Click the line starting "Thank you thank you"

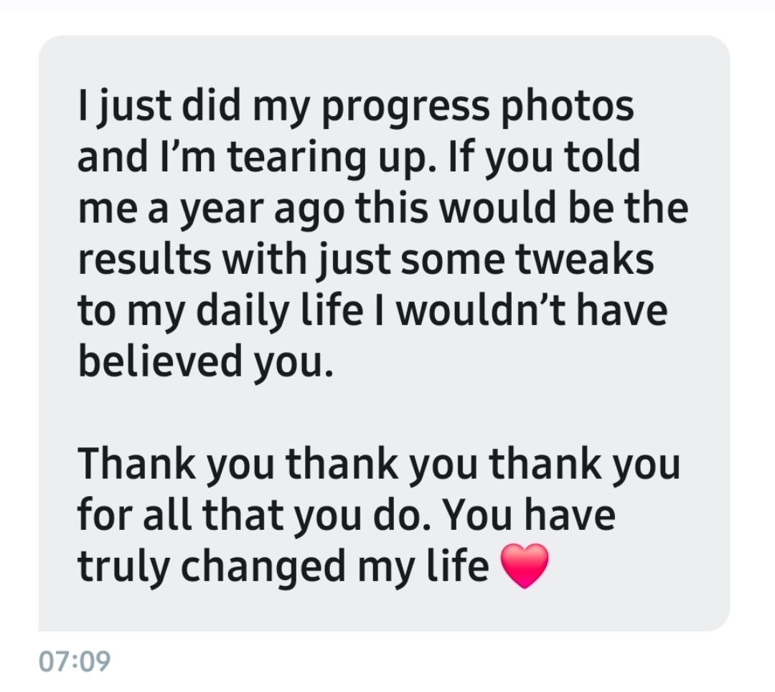[x=379, y=464]
